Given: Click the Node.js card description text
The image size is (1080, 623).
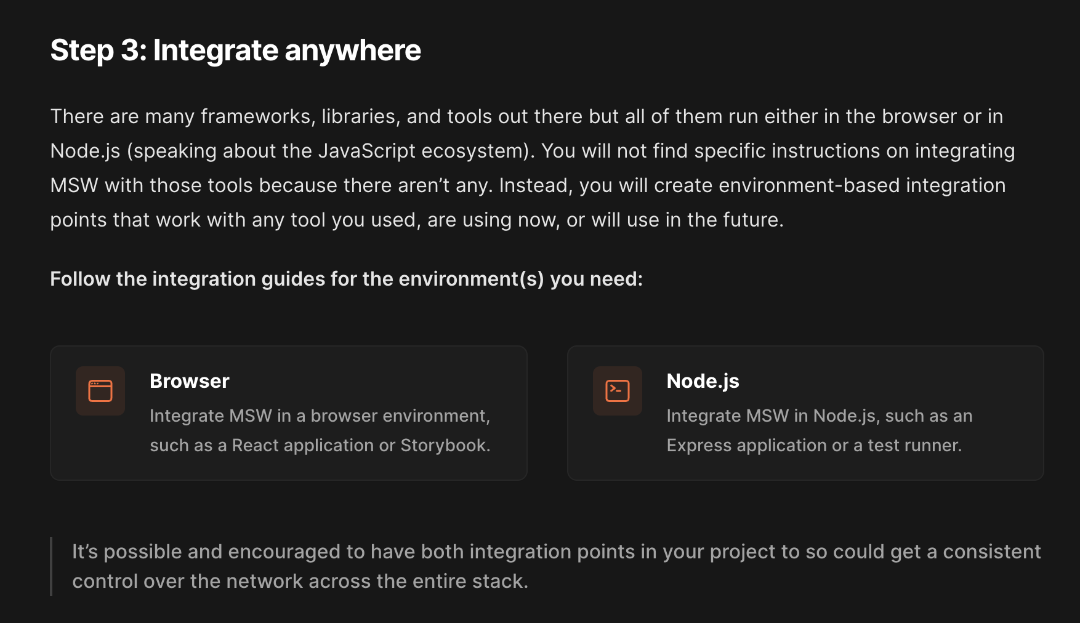Looking at the screenshot, I should pyautogui.click(x=819, y=430).
